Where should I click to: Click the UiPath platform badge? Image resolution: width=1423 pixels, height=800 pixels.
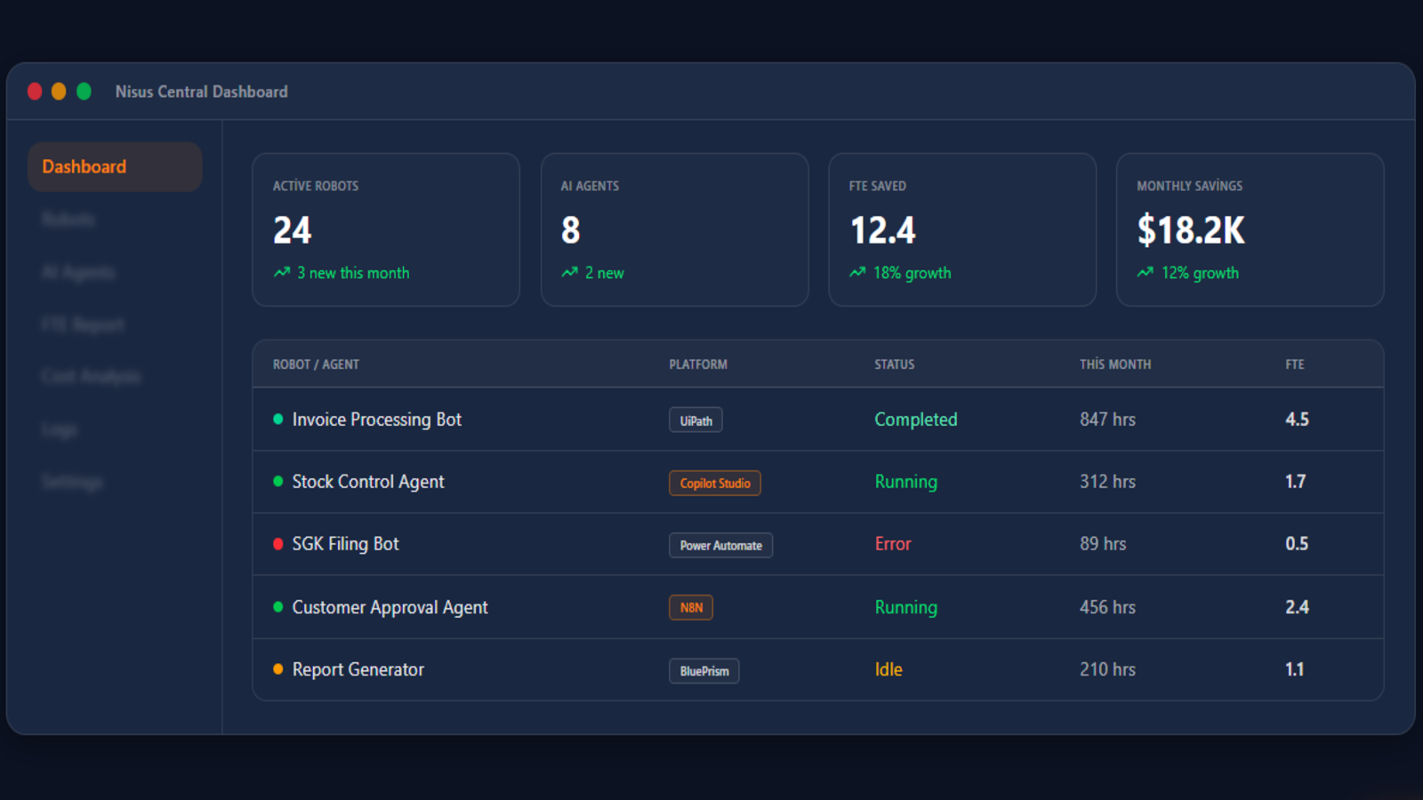(x=695, y=420)
